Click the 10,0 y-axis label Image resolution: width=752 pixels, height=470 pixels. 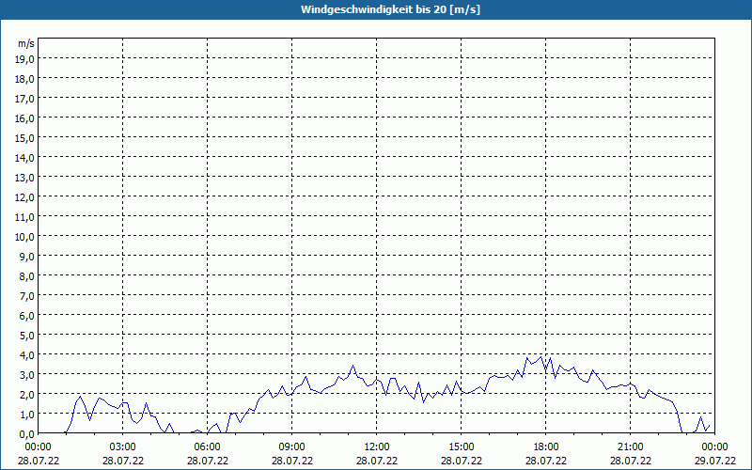point(24,236)
